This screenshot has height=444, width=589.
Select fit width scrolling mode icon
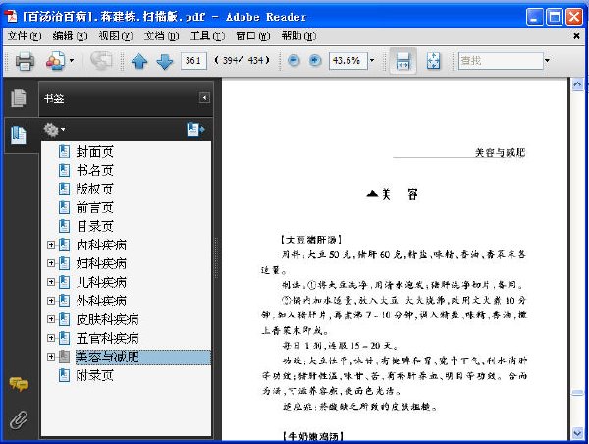402,61
